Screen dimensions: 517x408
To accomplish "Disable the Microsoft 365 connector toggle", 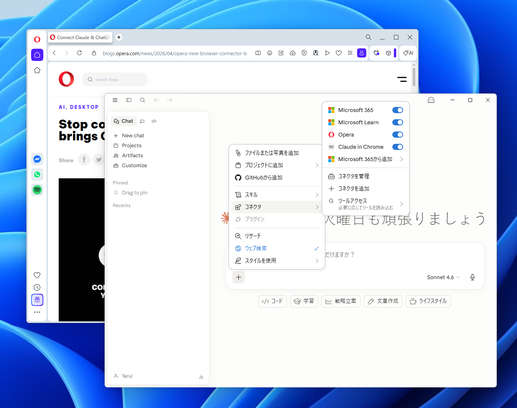I will [397, 110].
